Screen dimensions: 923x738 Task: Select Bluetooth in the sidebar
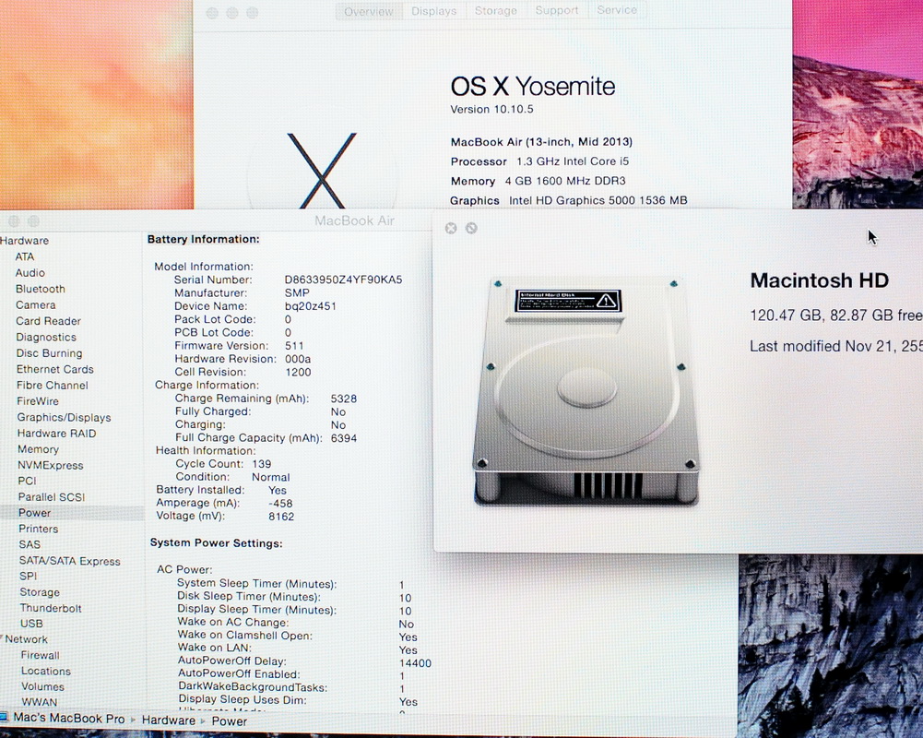click(41, 289)
